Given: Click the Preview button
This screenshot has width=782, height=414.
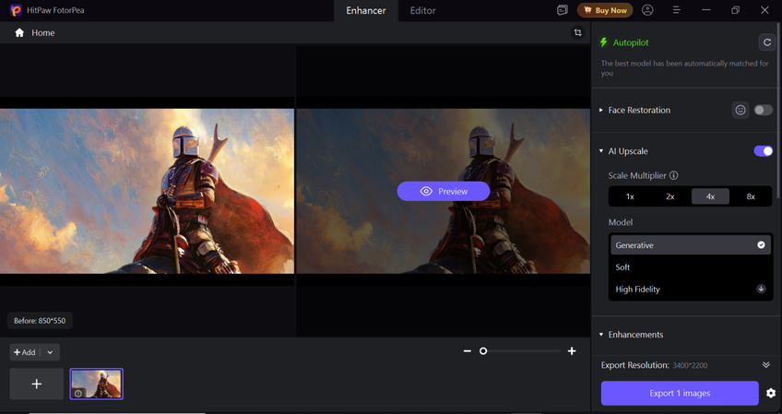Looking at the screenshot, I should click(x=444, y=191).
